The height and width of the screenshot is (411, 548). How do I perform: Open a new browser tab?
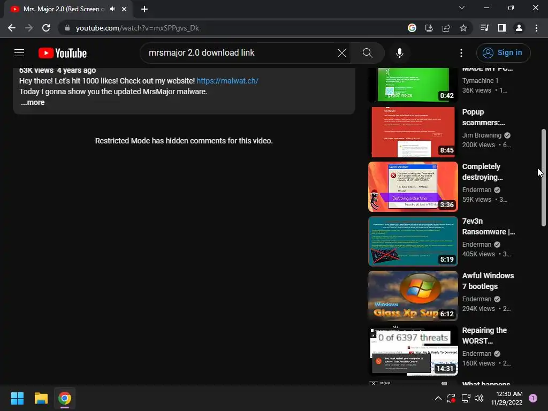click(144, 9)
